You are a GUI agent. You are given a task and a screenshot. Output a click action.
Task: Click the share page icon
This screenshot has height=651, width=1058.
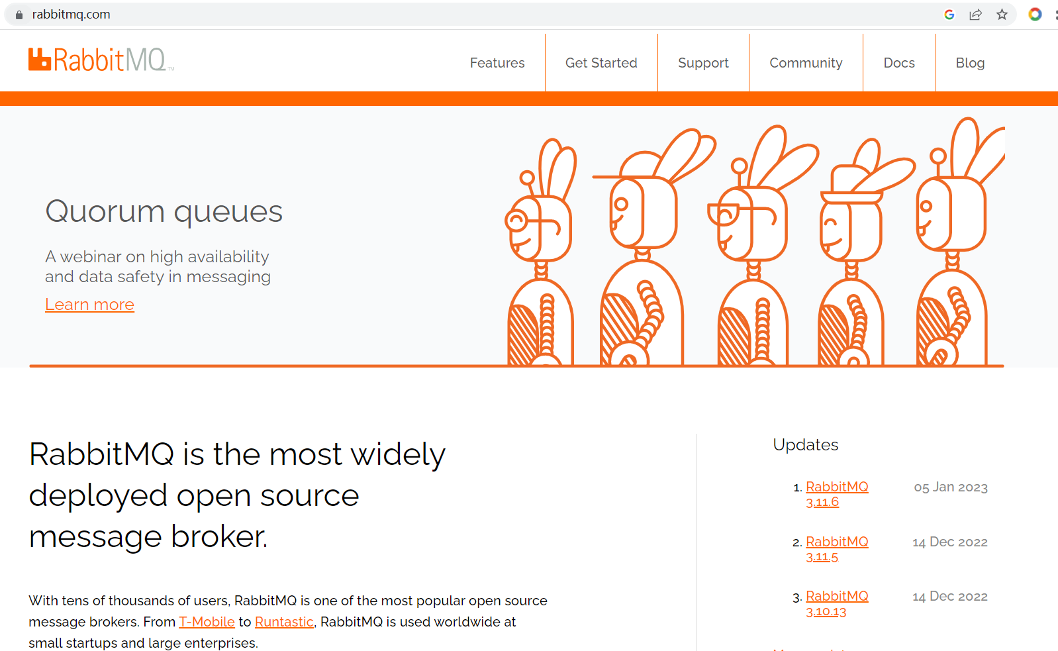coord(975,15)
